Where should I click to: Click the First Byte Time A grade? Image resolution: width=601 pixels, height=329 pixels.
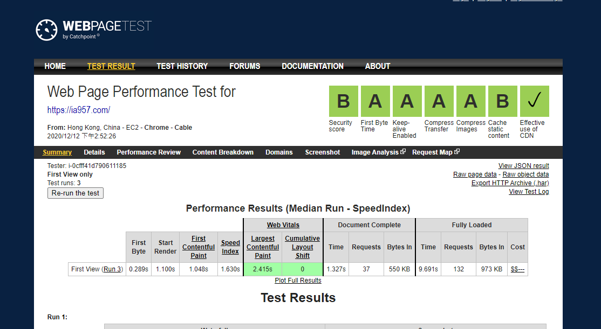point(375,101)
